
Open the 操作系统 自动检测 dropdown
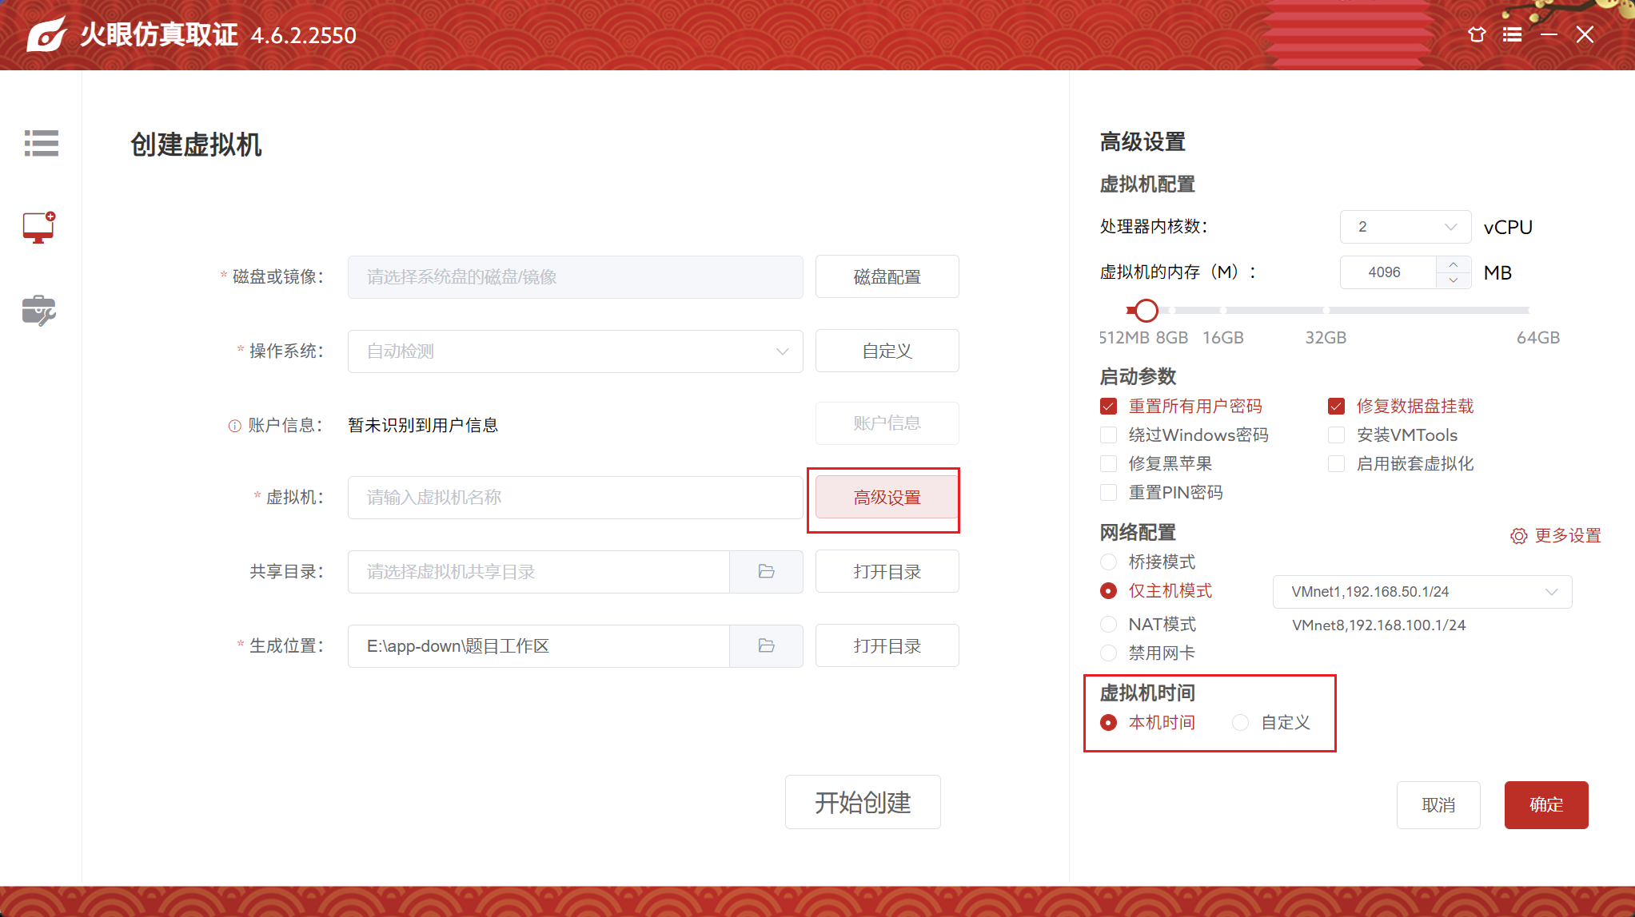point(575,351)
